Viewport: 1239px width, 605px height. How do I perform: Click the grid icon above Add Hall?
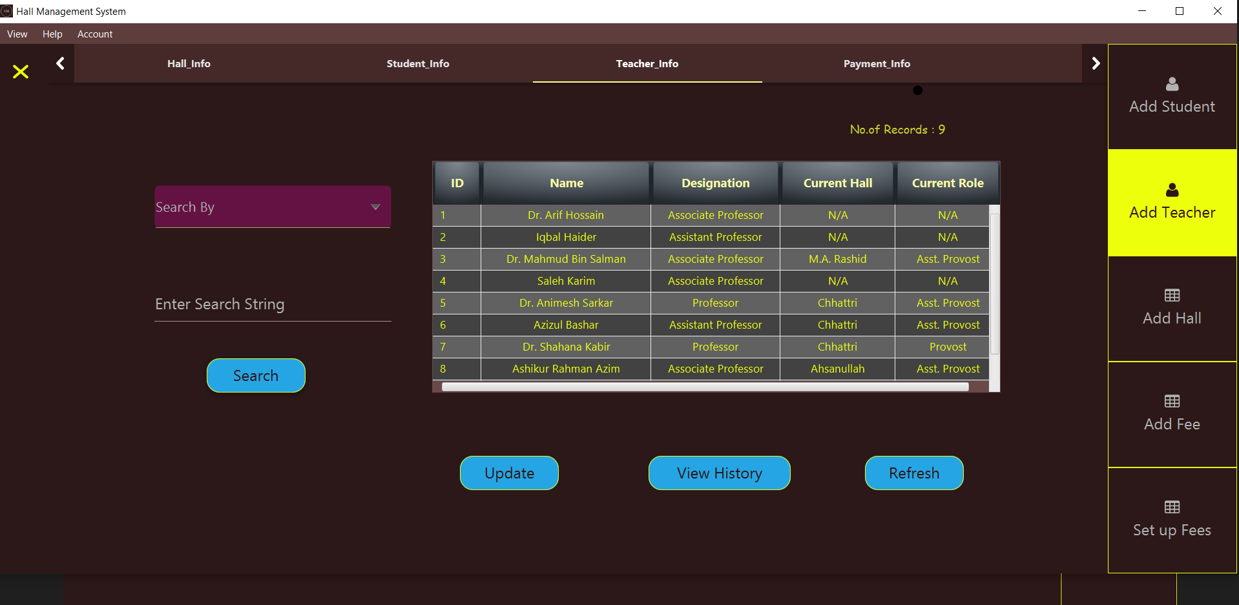tap(1172, 296)
